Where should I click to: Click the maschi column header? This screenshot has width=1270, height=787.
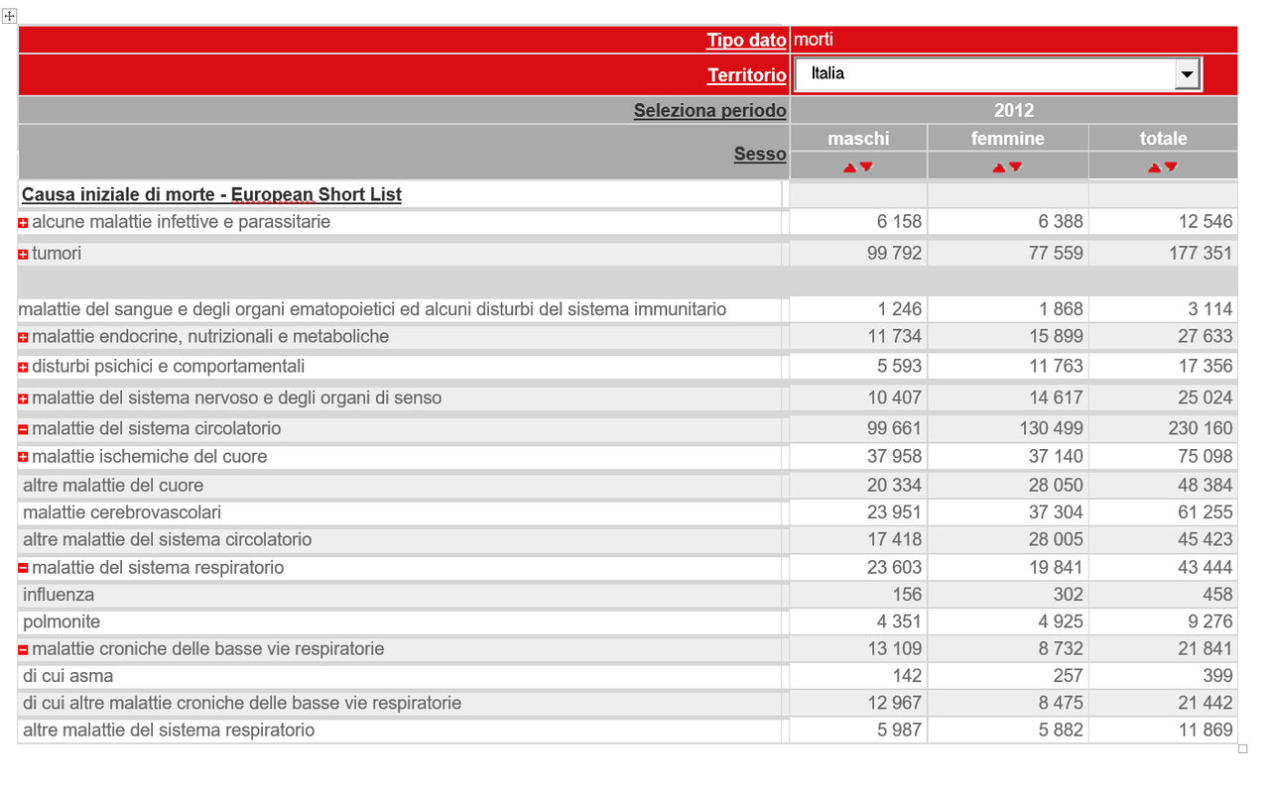(859, 139)
